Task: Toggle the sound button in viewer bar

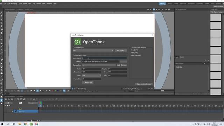Action: 64,91
